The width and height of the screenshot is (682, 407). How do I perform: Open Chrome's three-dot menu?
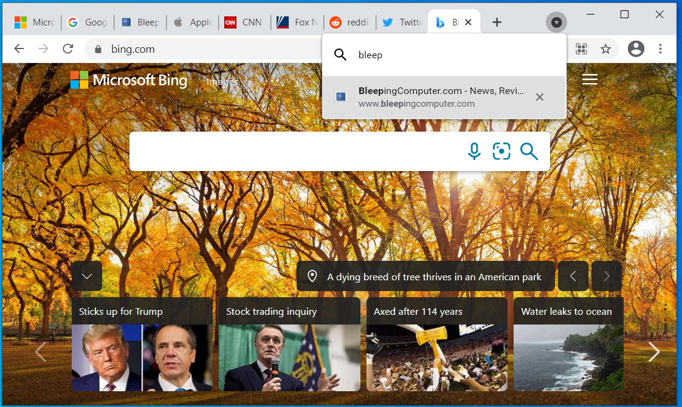point(660,49)
